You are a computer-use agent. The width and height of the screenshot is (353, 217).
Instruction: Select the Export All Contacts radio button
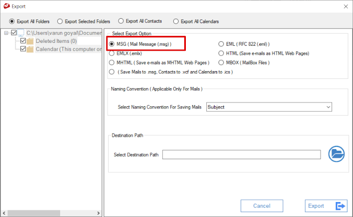[121, 21]
